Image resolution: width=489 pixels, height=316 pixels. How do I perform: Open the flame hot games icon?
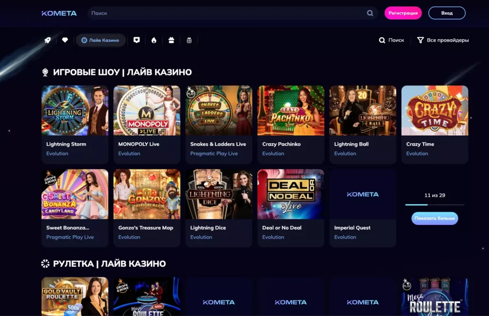point(154,41)
